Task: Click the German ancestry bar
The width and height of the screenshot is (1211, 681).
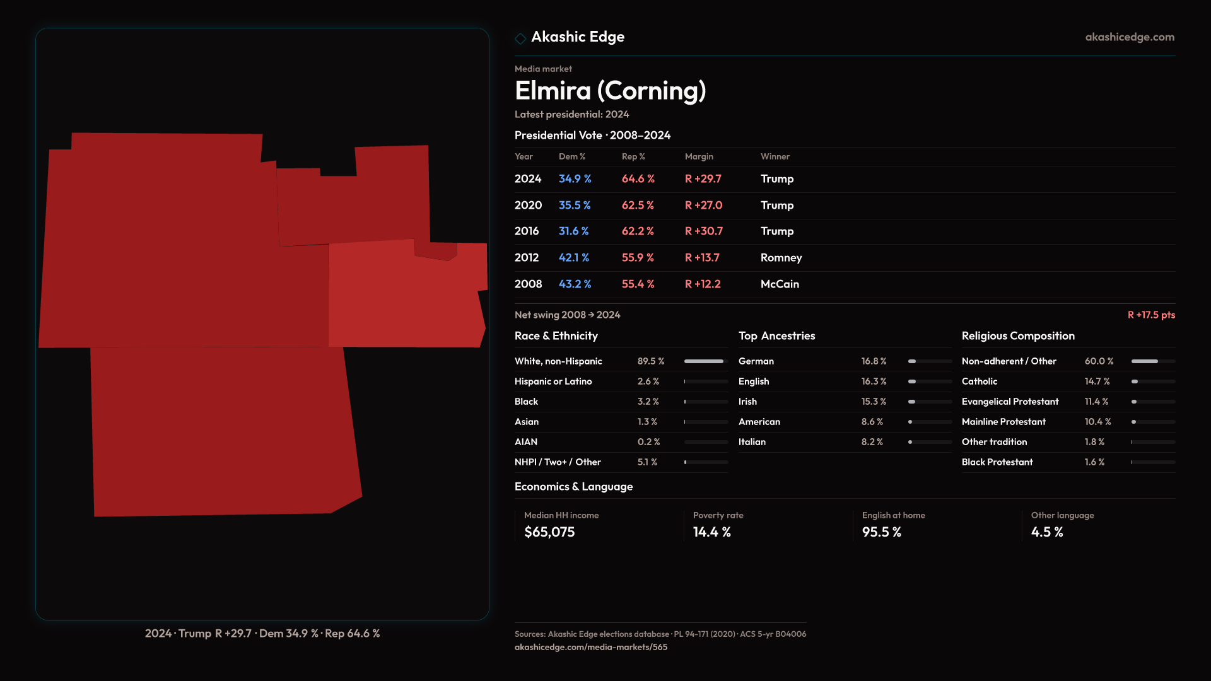Action: coord(929,361)
